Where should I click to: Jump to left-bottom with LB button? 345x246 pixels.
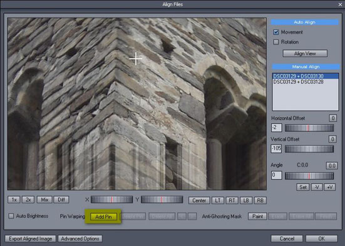(246, 200)
